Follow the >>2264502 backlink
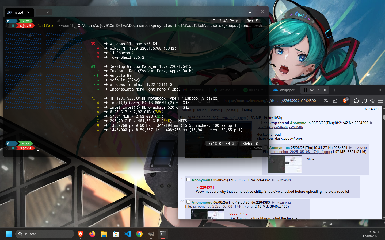 (x=281, y=127)
